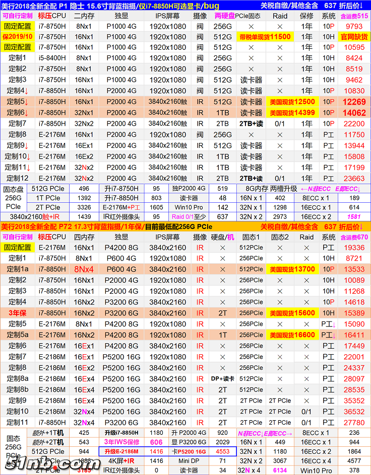Select the 二内存 column header
Image resolution: width=371 pixels, height=475 pixels.
point(84,16)
